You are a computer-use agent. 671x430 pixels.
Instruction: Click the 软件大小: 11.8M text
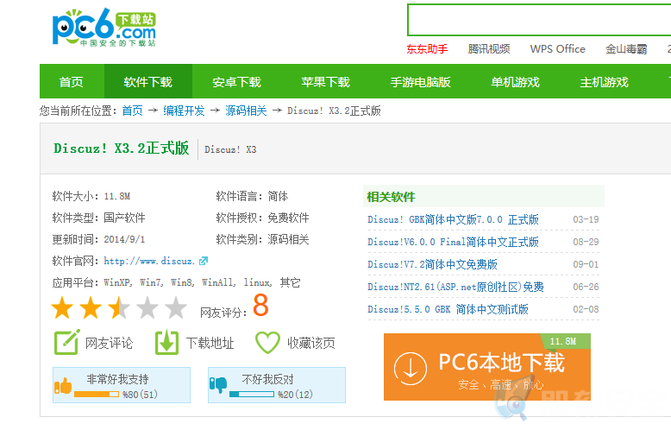point(91,196)
